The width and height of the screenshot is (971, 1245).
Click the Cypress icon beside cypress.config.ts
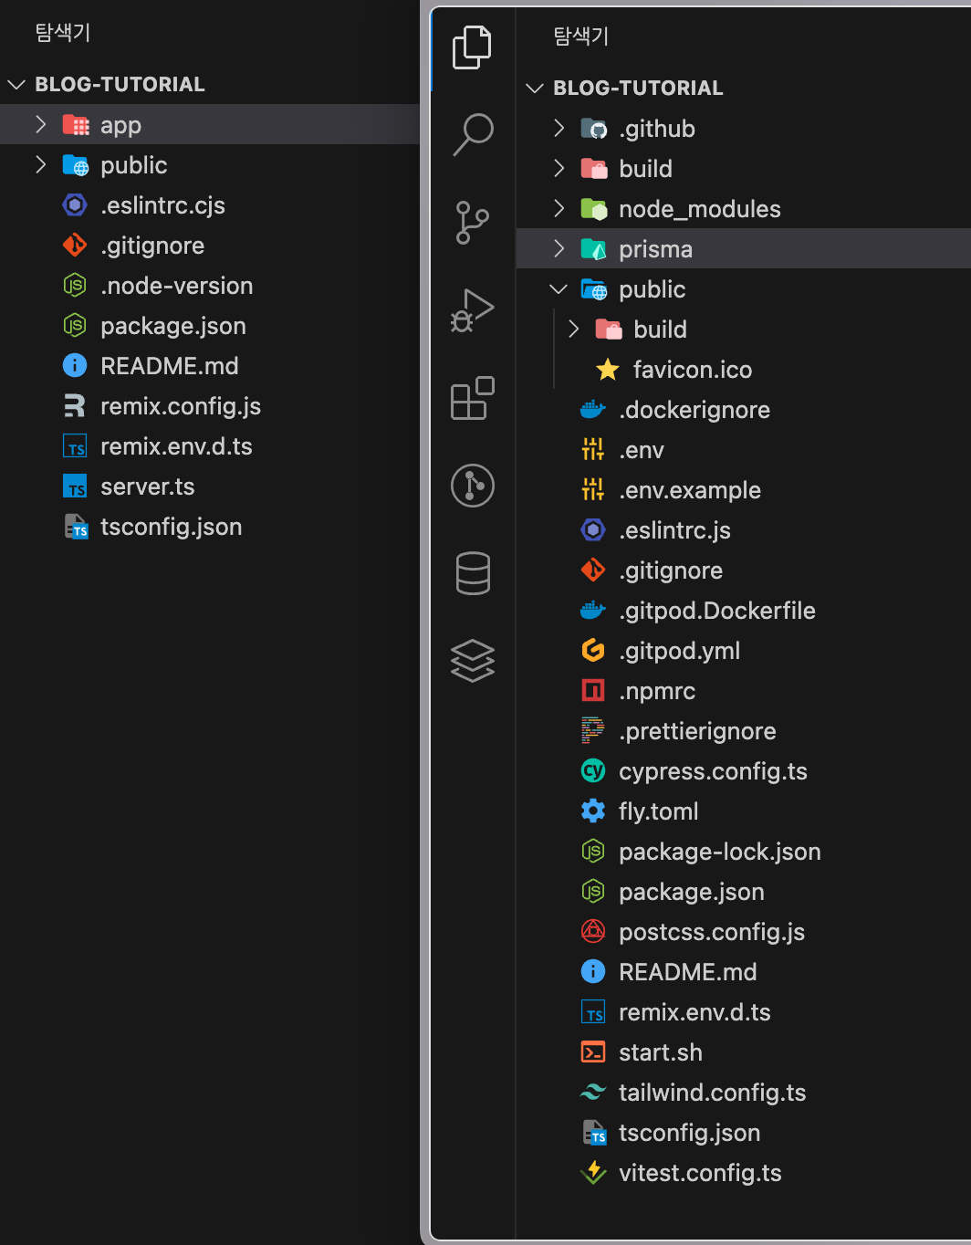pyautogui.click(x=593, y=771)
